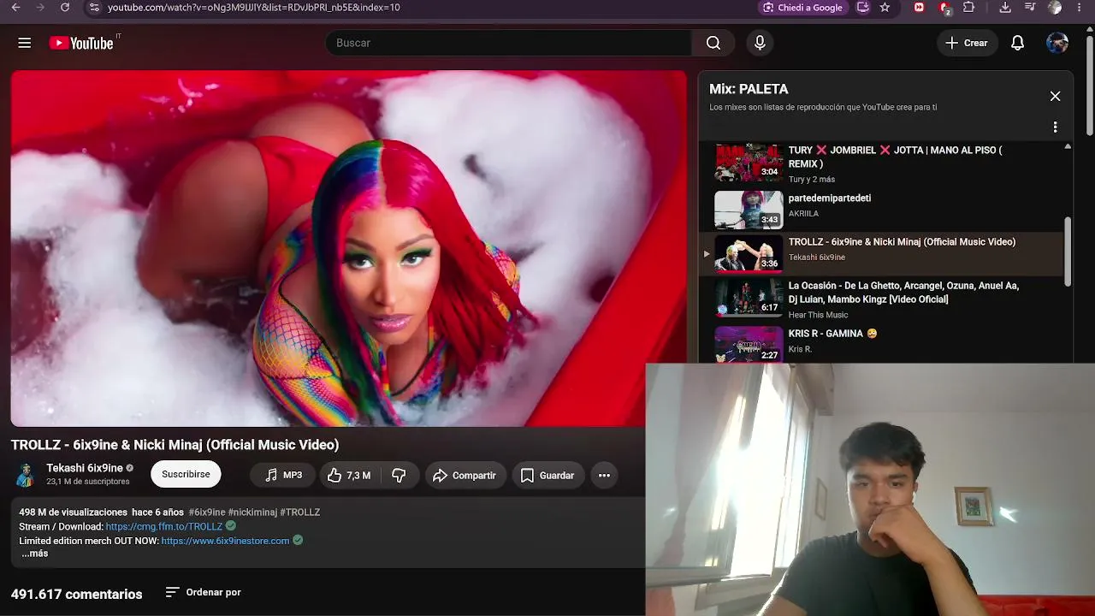Click the extension icon with badge 2
The height and width of the screenshot is (616, 1095).
pos(944,8)
